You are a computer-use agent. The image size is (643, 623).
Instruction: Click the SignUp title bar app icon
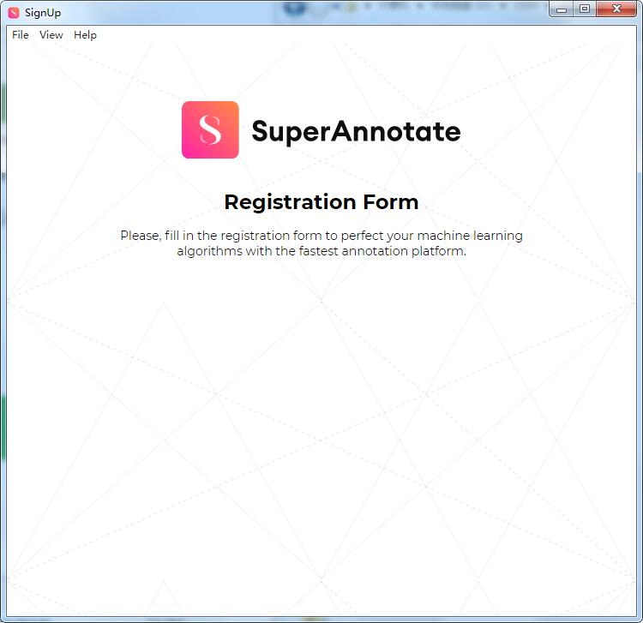point(14,13)
